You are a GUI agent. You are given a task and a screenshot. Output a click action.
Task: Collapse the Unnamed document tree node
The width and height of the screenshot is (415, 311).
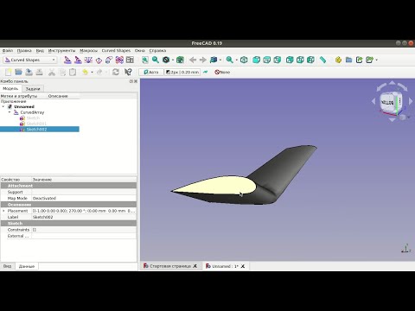click(3, 107)
